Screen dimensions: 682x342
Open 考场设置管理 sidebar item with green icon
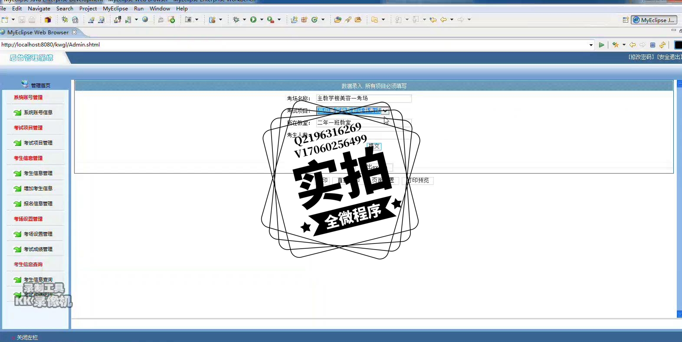click(38, 234)
